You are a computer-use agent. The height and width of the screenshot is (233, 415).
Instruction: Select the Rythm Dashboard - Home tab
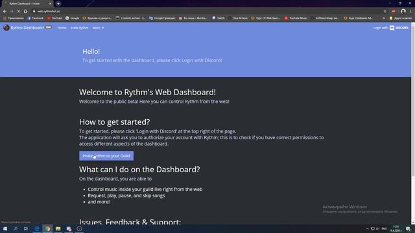click(27, 4)
